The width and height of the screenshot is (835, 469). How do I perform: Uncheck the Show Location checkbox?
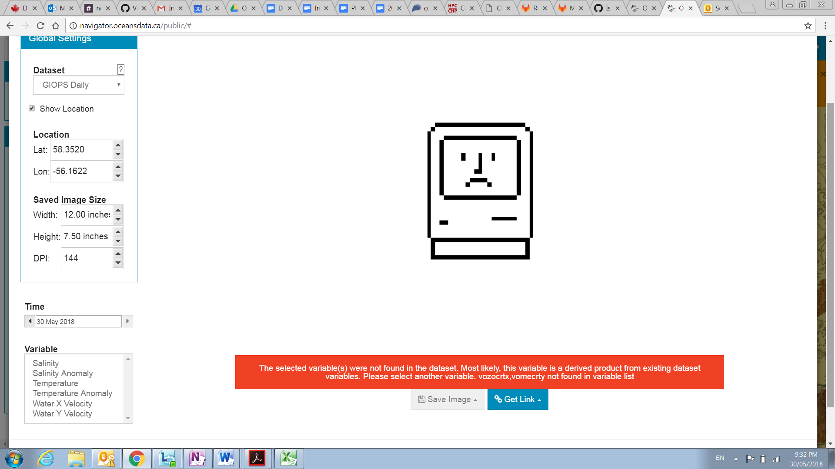(x=32, y=109)
